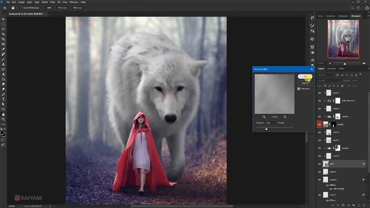Click the foreground color swatch
Screen dimensions: 370x208
[3, 133]
